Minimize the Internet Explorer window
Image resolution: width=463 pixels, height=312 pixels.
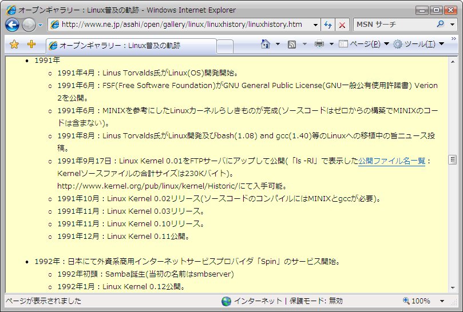(422, 10)
